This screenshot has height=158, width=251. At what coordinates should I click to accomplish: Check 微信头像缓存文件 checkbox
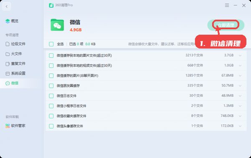pos(51,126)
